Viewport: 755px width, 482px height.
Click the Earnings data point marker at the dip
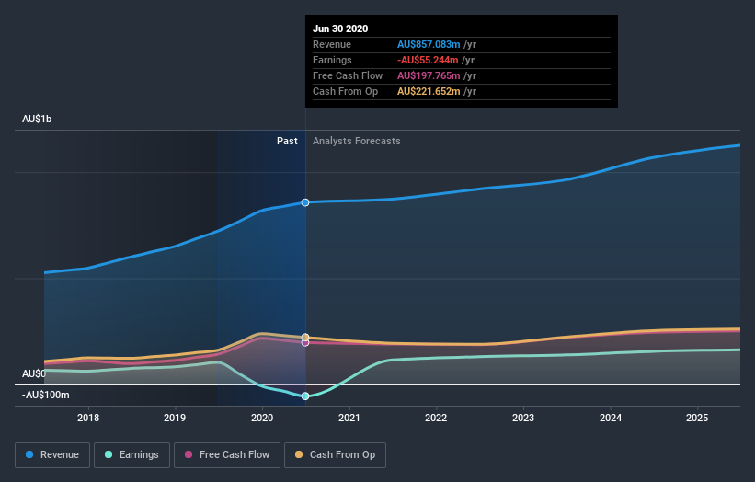[x=305, y=396]
